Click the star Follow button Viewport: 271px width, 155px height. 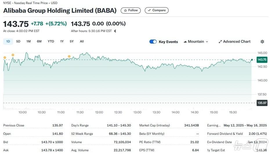(131, 10)
